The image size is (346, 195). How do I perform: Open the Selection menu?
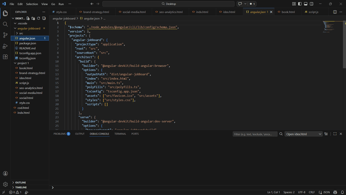32,4
